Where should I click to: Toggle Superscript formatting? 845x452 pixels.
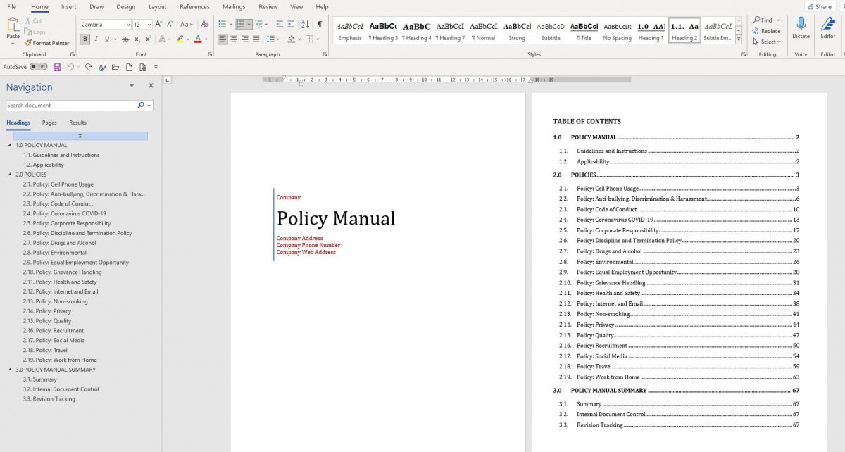point(148,39)
